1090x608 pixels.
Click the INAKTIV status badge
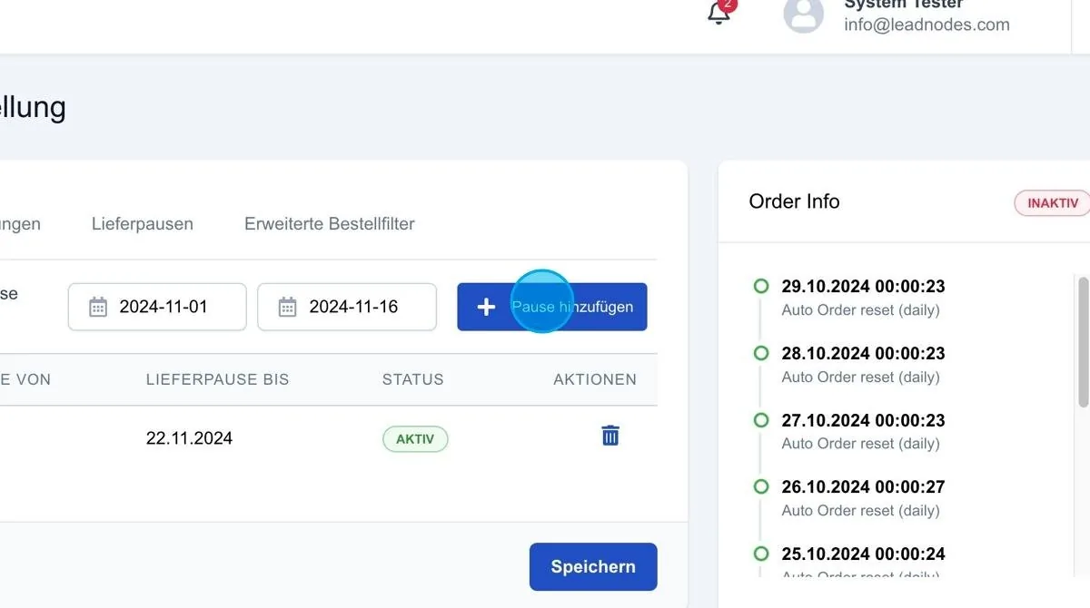[x=1052, y=203]
